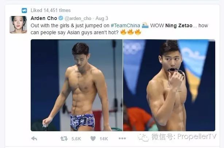
Task: Click the reply arrow icon
Action: (x=34, y=139)
